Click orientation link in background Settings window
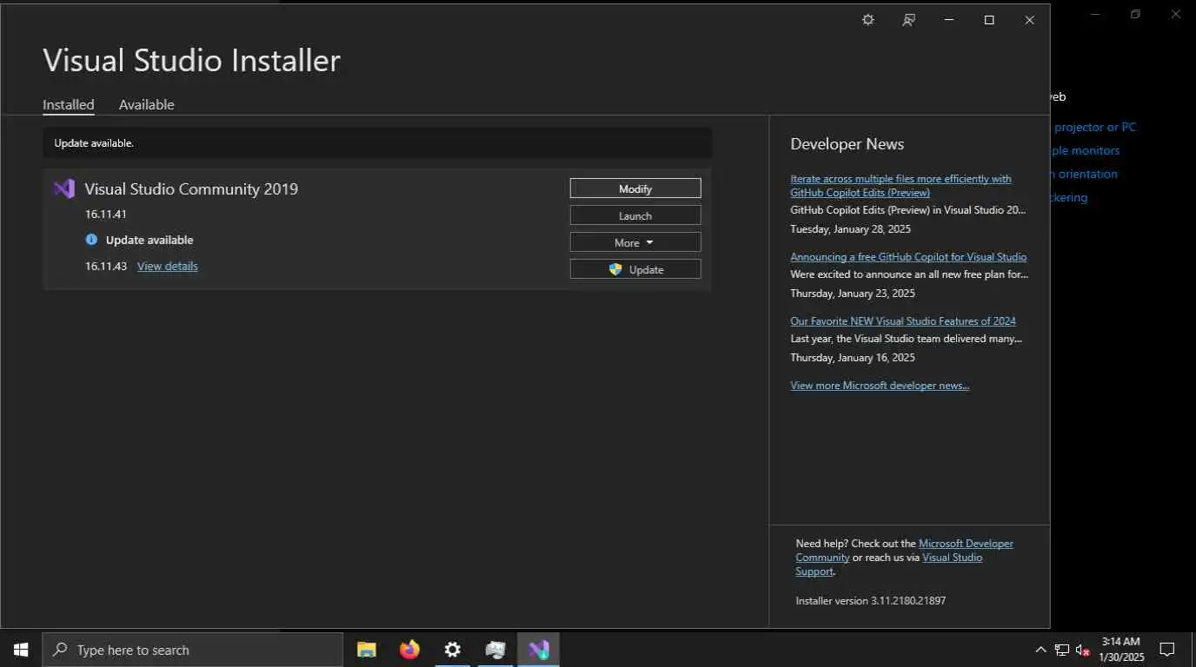 [x=1085, y=174]
